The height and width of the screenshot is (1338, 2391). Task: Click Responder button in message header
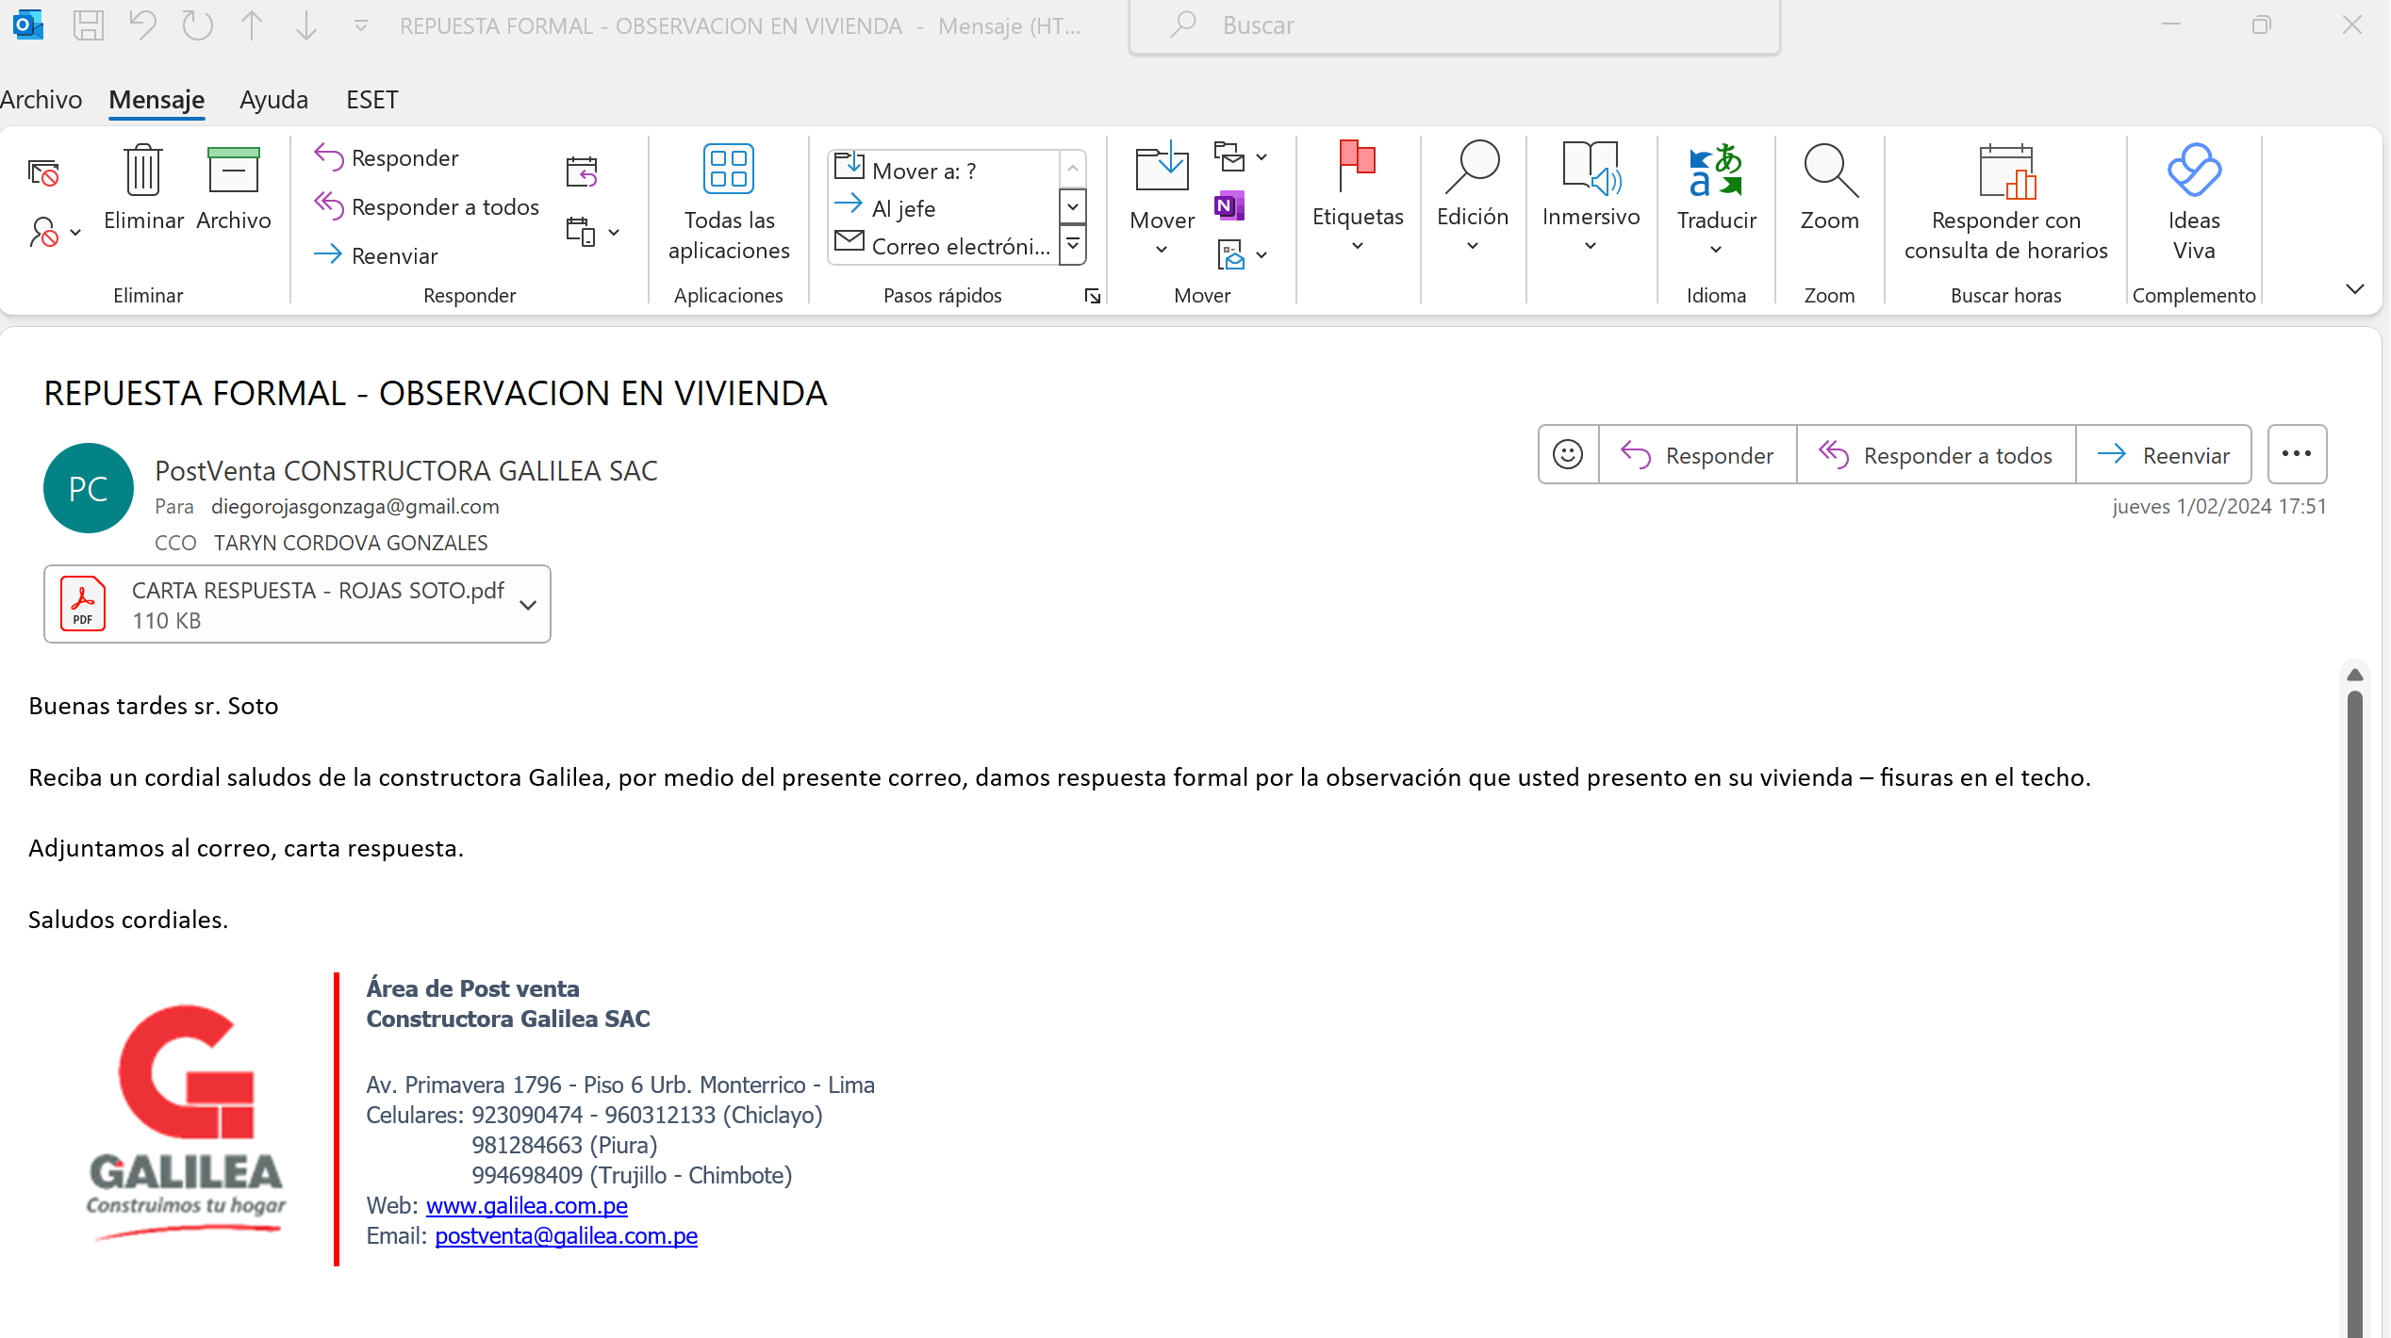(x=1697, y=455)
